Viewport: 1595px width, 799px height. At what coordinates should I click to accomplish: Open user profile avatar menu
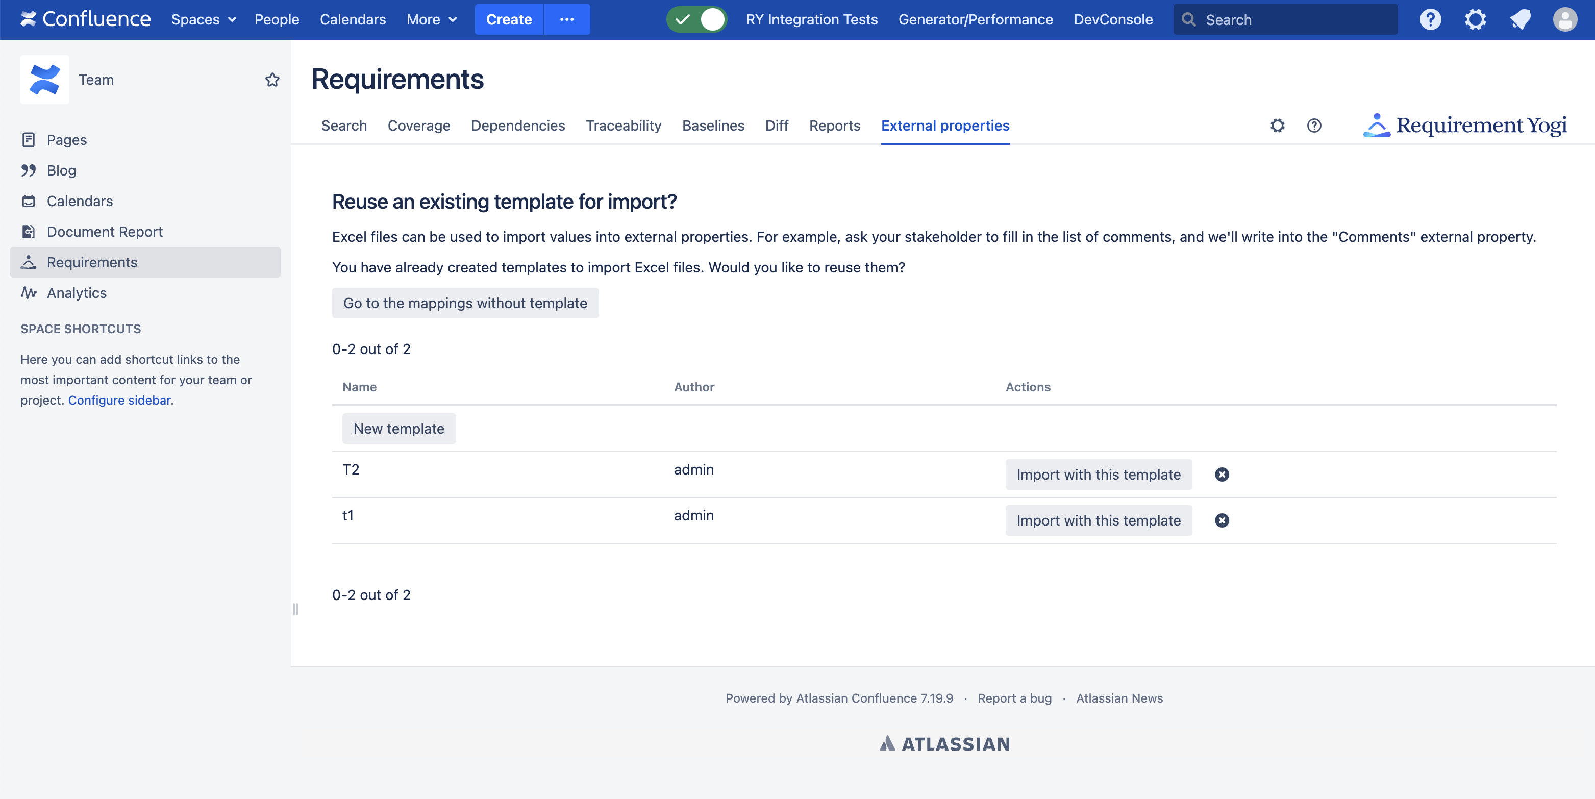(x=1565, y=20)
